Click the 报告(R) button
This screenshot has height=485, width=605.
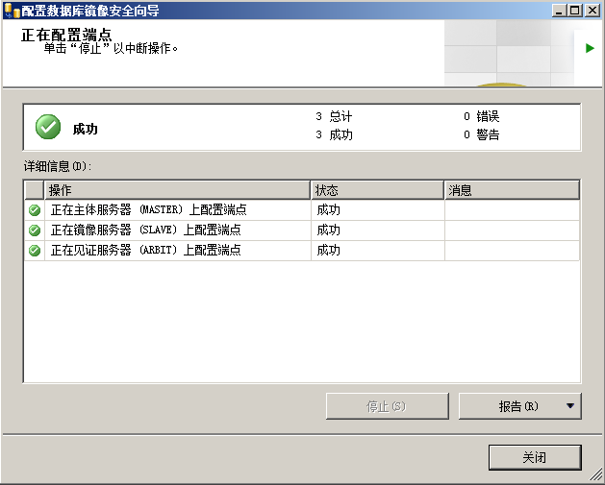pos(519,405)
